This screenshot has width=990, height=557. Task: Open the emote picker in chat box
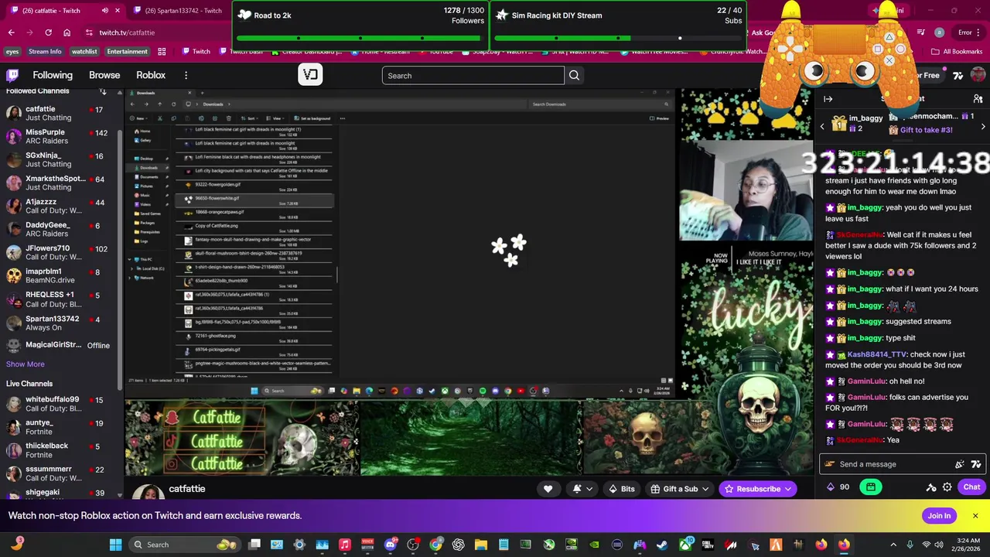point(960,464)
